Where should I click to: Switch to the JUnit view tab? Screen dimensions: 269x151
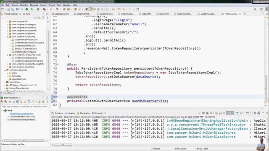(x=27, y=14)
